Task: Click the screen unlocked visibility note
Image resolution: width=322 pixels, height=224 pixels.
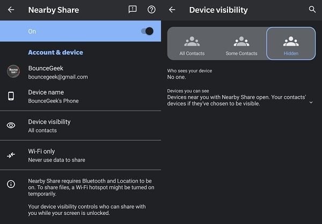Action: point(87,209)
